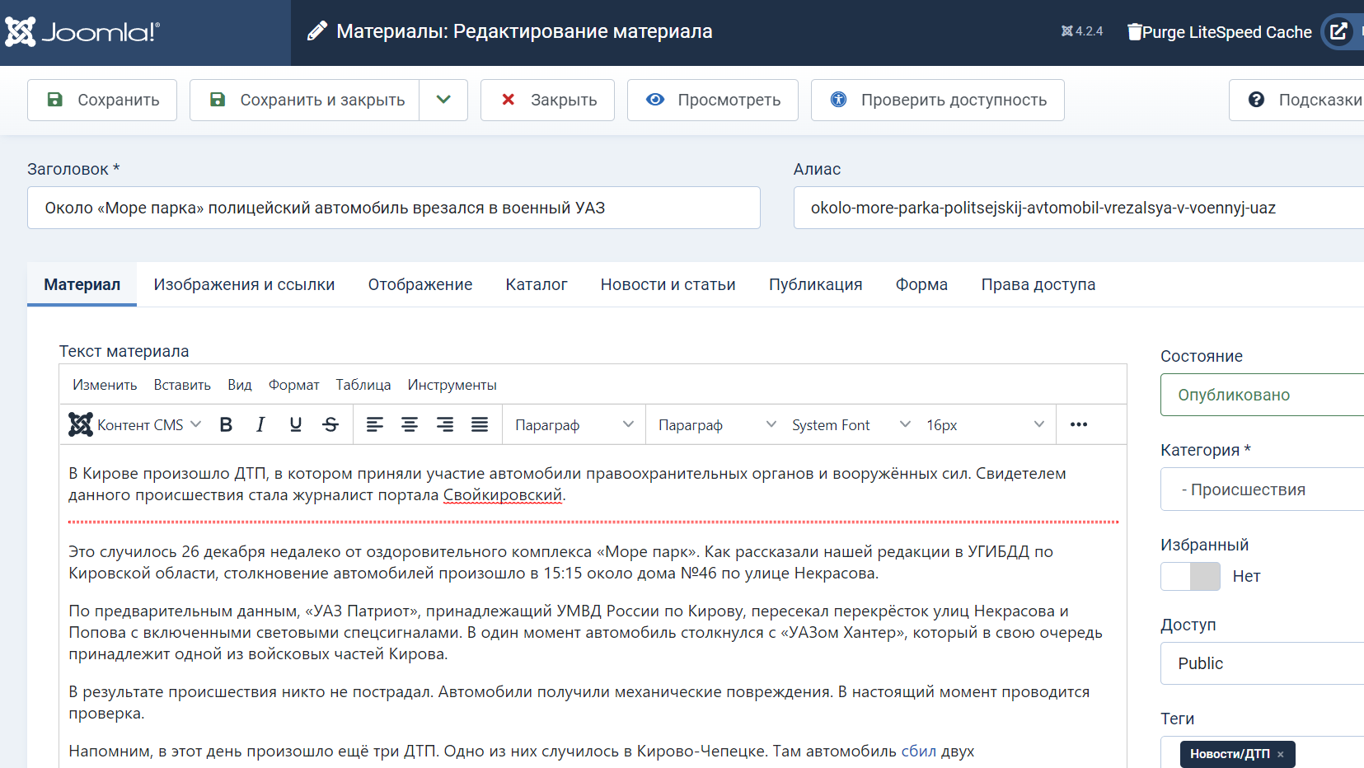Click the Joomla logo

pos(82,32)
